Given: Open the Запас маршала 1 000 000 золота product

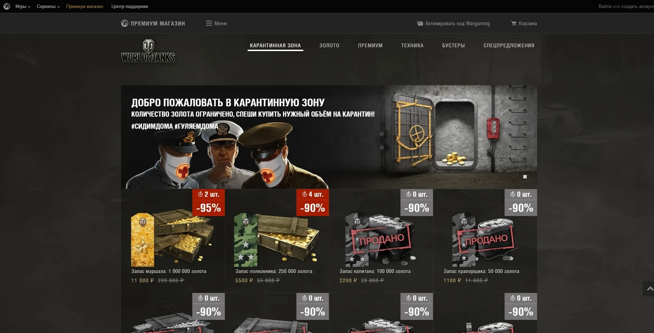Looking at the screenshot, I should (x=173, y=241).
